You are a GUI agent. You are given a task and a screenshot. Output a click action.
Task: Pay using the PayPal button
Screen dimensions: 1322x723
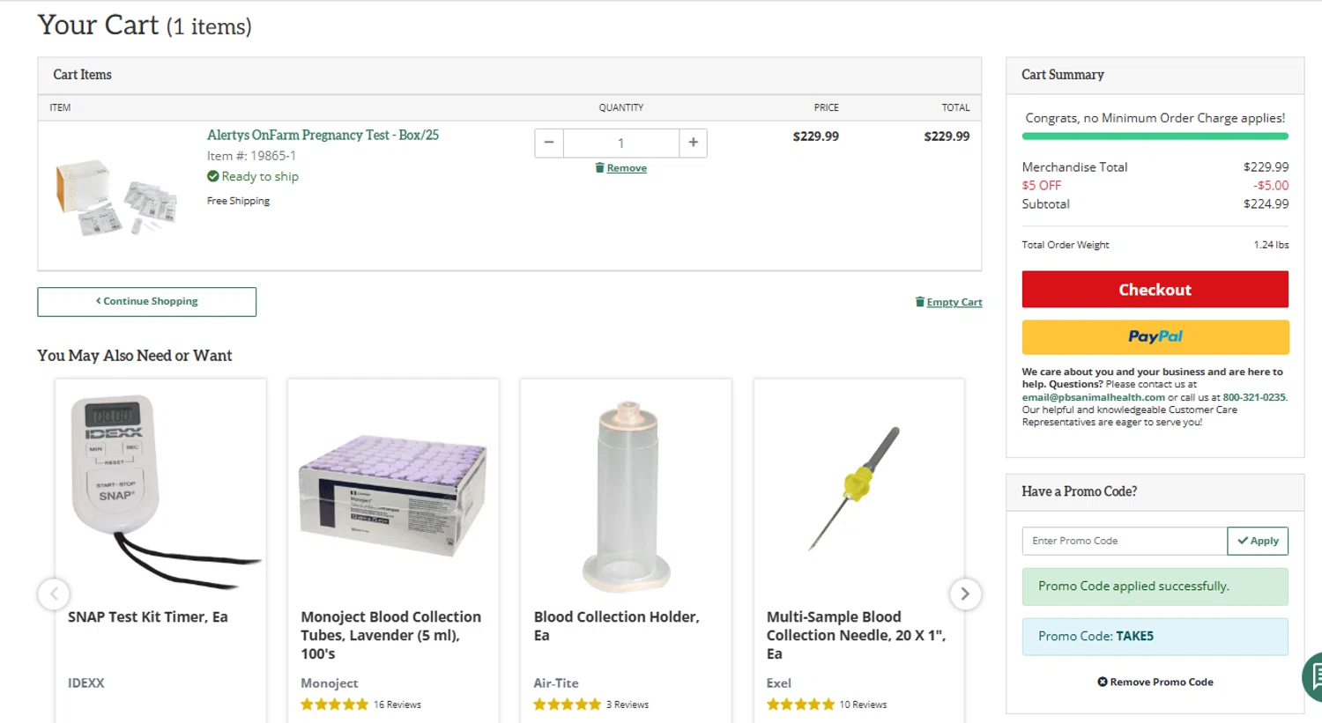tap(1155, 336)
